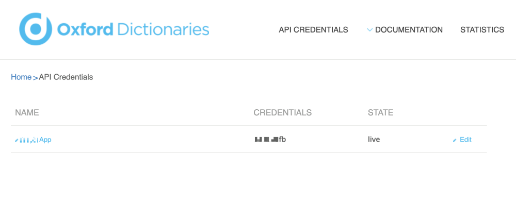The height and width of the screenshot is (221, 516).
Task: Click the STATE column header
Action: [380, 112]
